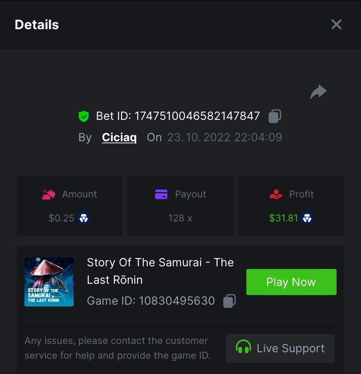This screenshot has height=374, width=361.
Task: Click the green $31.81 profit amount
Action: 283,218
